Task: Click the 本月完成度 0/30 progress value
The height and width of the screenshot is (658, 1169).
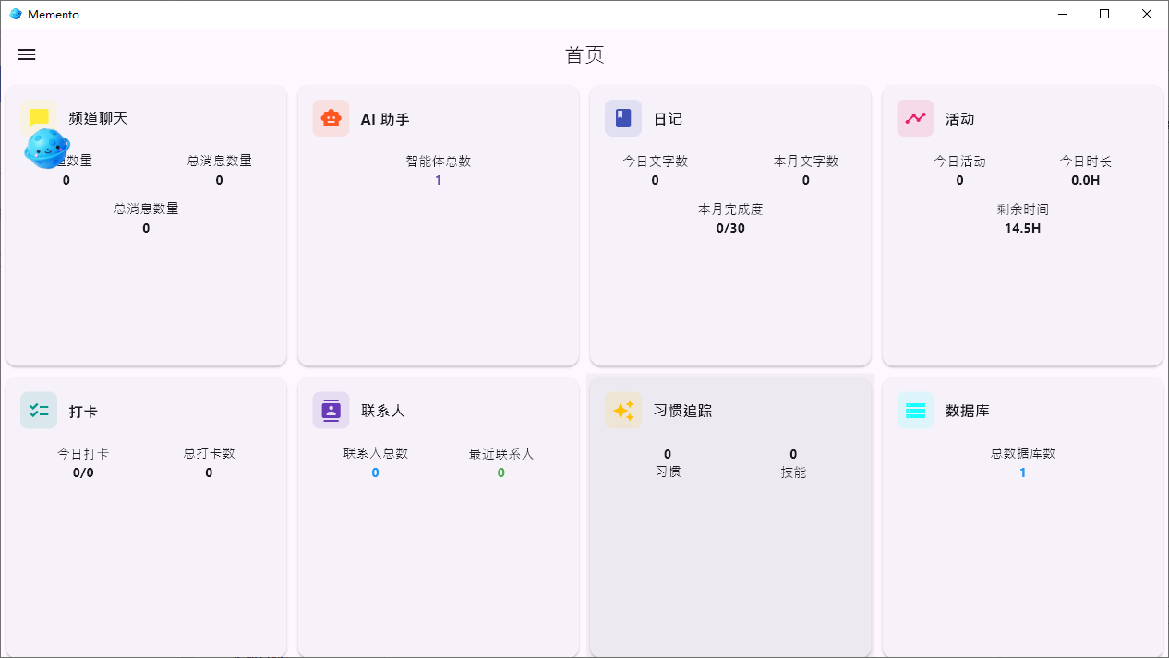Action: [x=730, y=228]
